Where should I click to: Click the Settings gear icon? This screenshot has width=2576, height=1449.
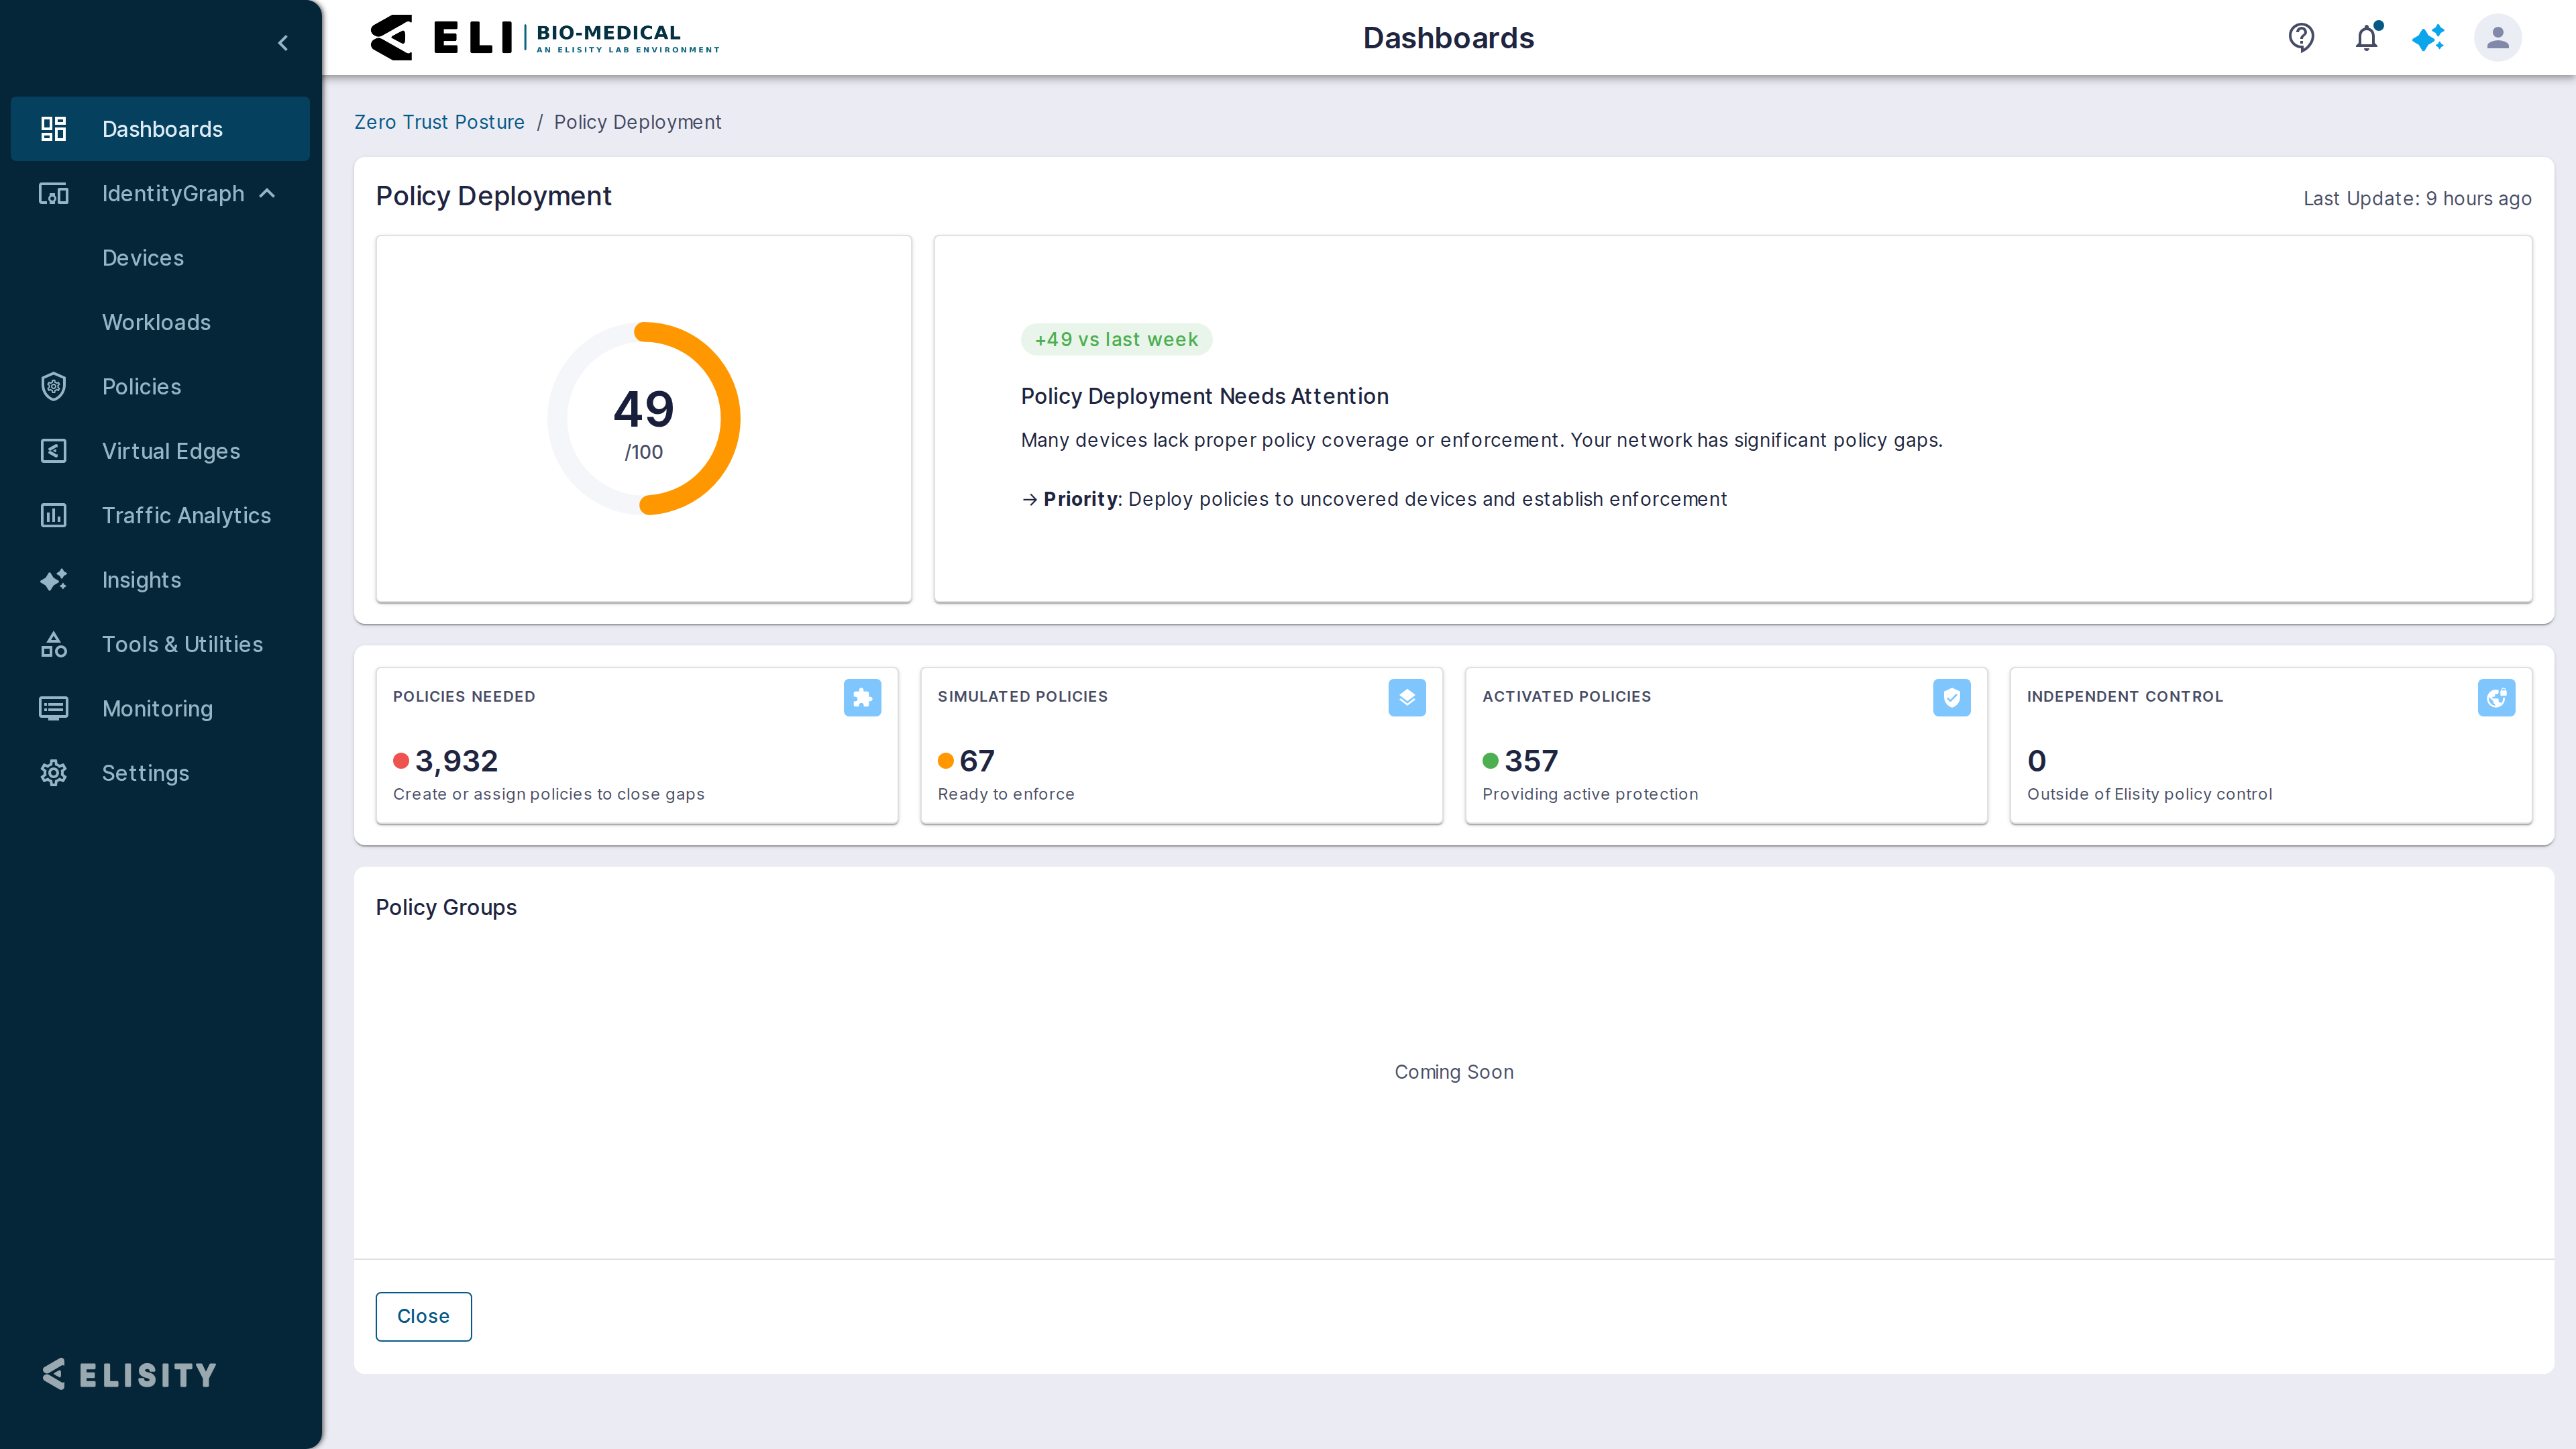(53, 773)
